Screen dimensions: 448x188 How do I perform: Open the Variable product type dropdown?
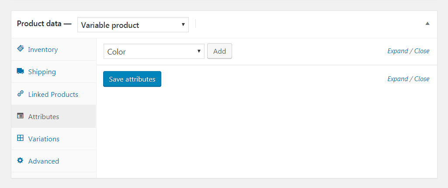click(x=133, y=25)
